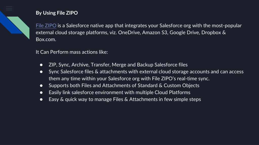Image resolution: width=259 pixels, height=145 pixels.
Task: Click the bullet before Sync Salesforce files
Action: 41,72
